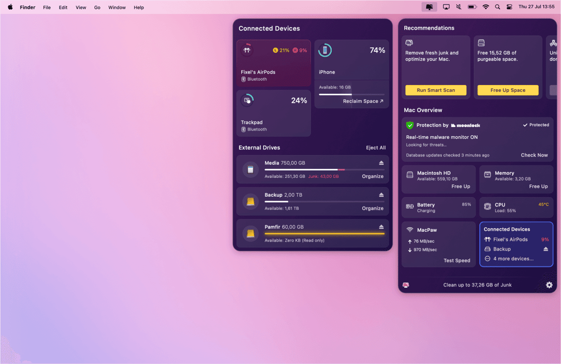The width and height of the screenshot is (561, 364).
Task: Click Test Speed on the MacPaw tile
Action: (x=457, y=261)
